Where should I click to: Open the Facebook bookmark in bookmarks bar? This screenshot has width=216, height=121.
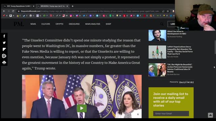(x=138, y=16)
